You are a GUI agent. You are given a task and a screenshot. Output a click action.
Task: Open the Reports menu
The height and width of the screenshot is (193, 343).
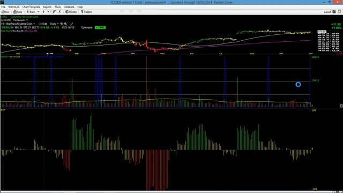47,7
